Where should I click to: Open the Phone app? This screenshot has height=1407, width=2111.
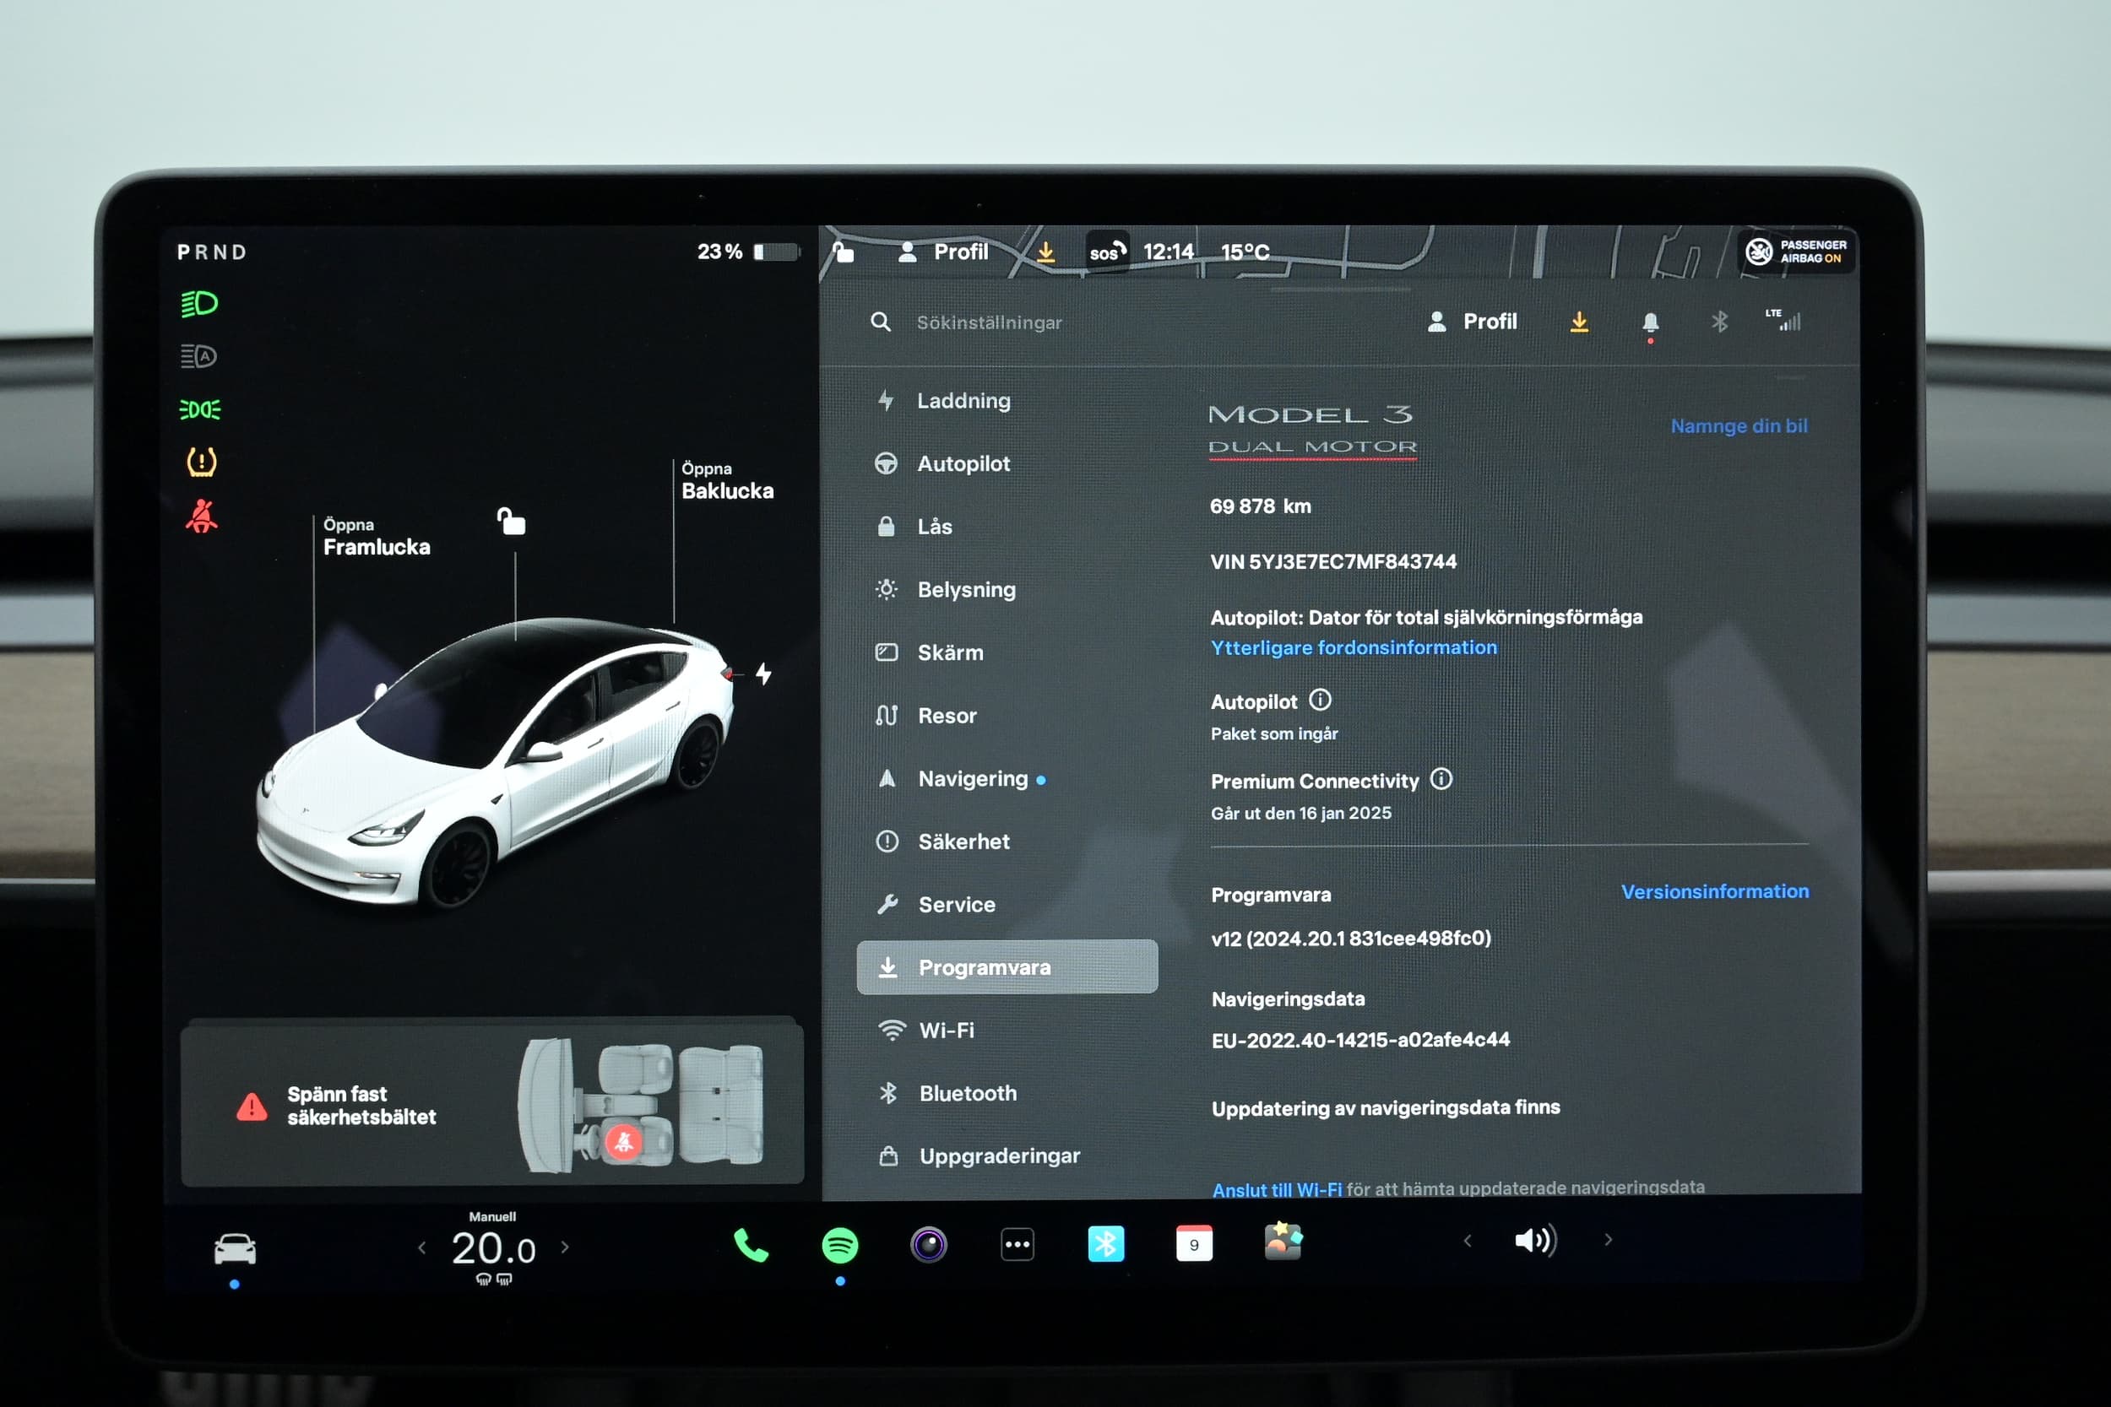(751, 1245)
